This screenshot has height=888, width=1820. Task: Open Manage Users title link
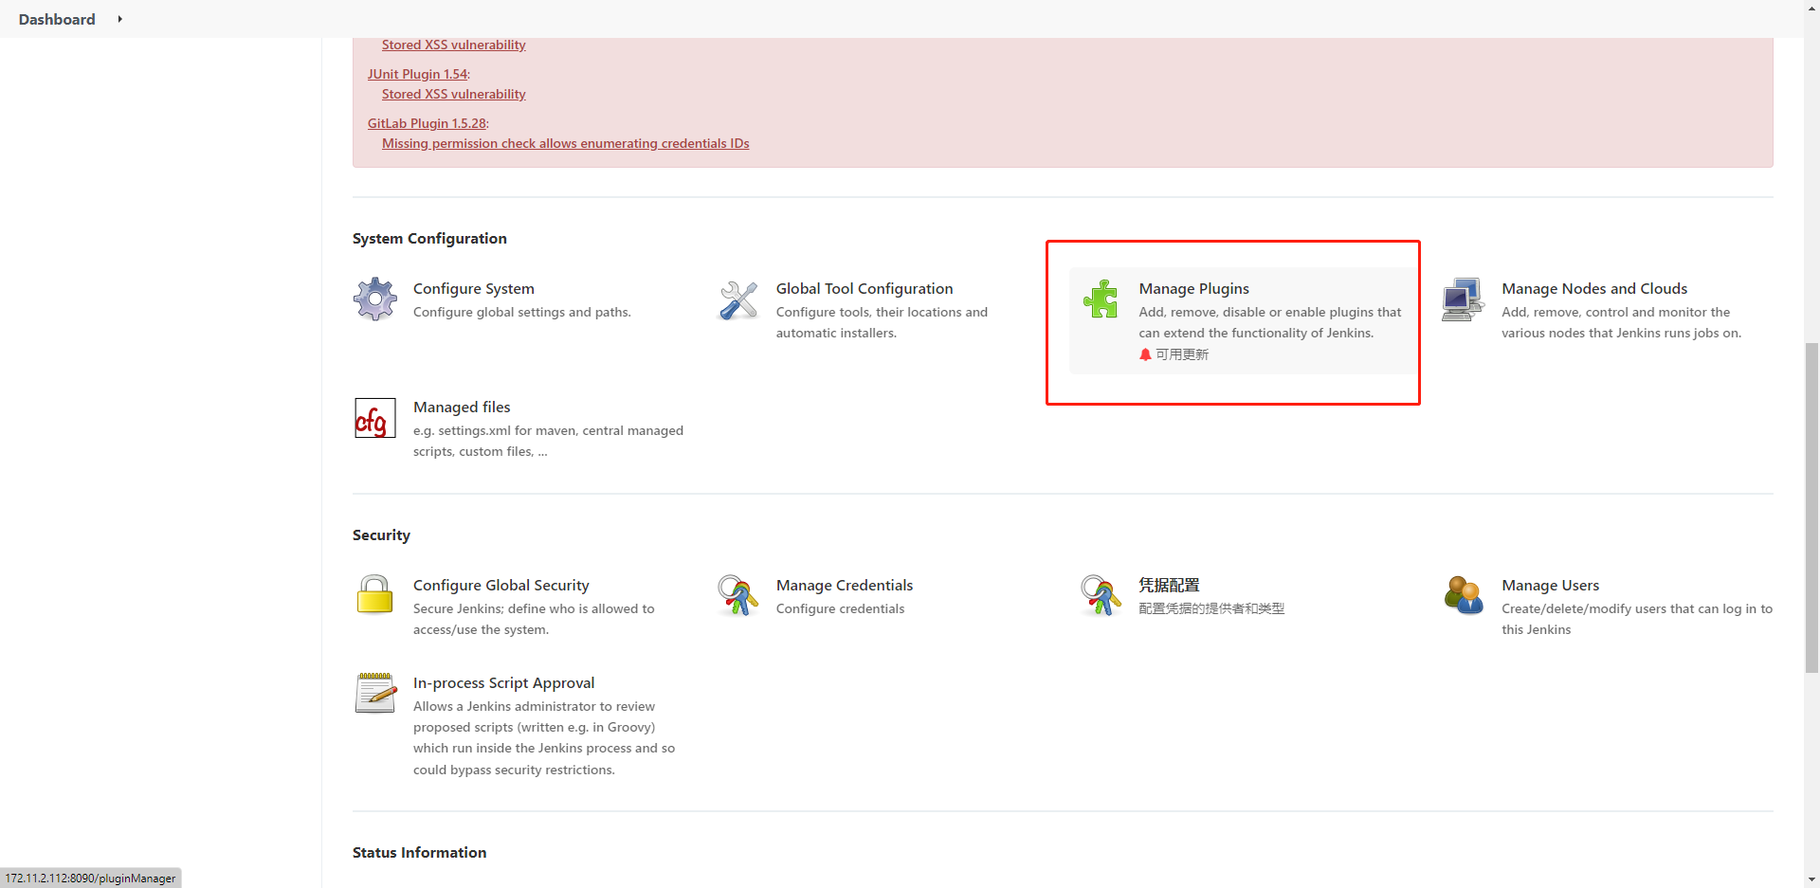[1550, 585]
